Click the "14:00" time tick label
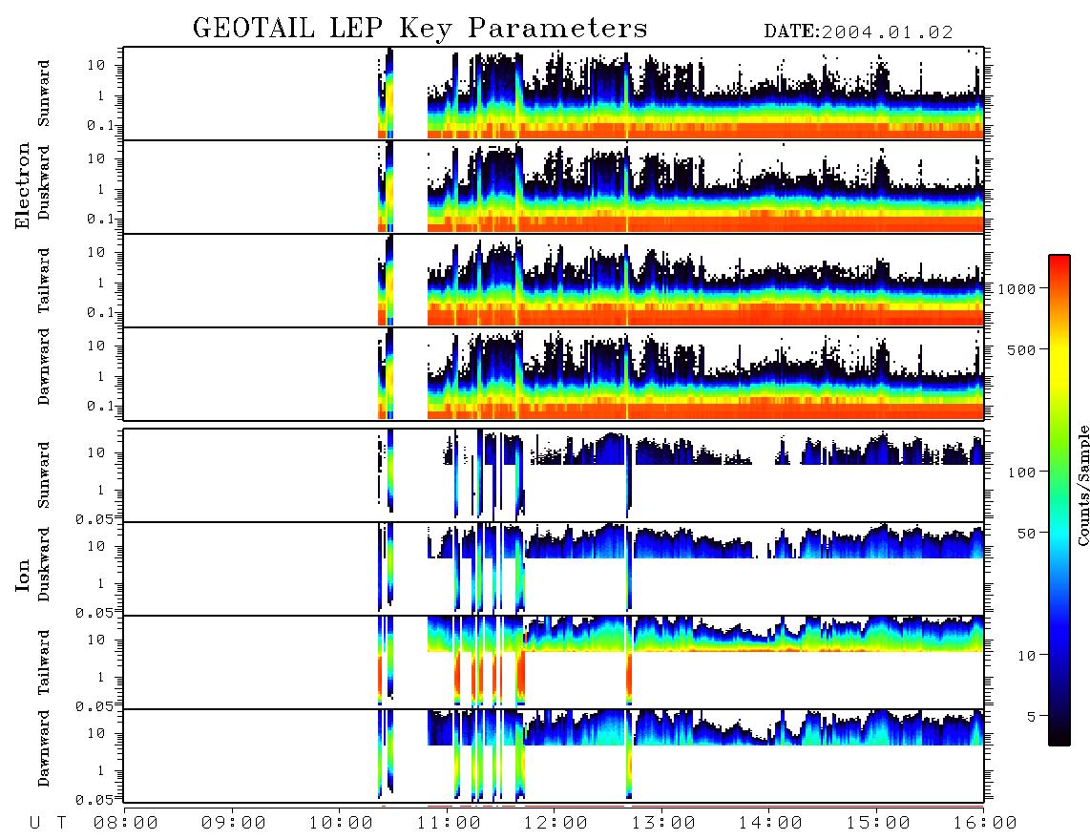The width and height of the screenshot is (1090, 840). (x=770, y=823)
